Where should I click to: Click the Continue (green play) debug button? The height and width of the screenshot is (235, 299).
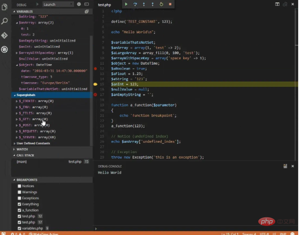[126, 4]
